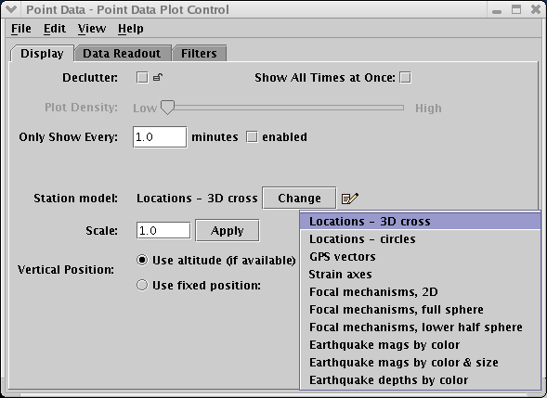The image size is (547, 398).
Task: Open the Filters tab
Action: (x=199, y=53)
